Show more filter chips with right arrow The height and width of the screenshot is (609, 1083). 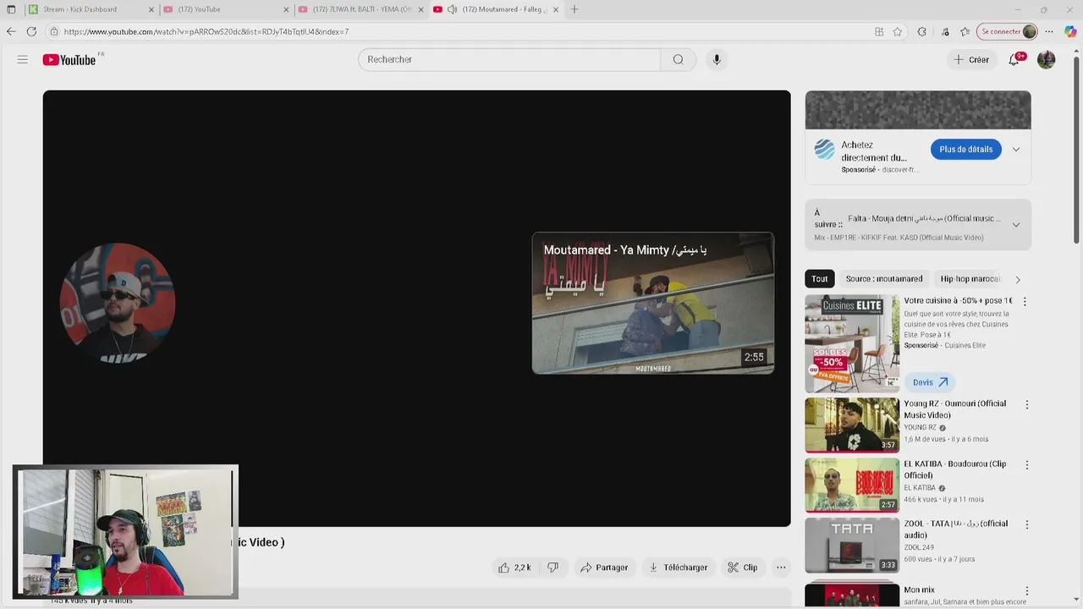click(1018, 279)
